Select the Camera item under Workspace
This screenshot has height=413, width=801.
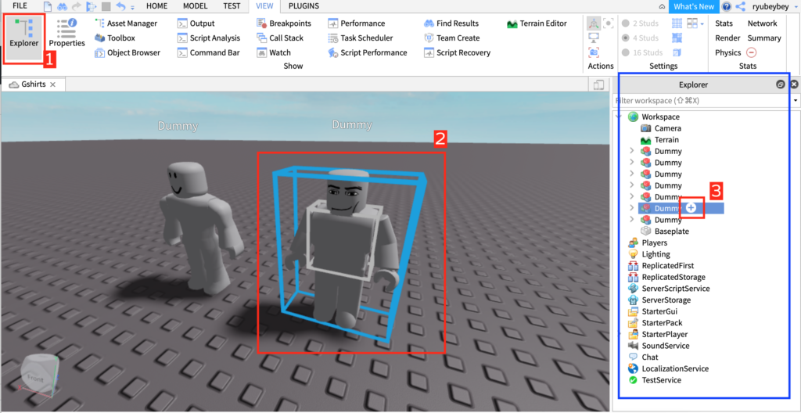click(668, 128)
